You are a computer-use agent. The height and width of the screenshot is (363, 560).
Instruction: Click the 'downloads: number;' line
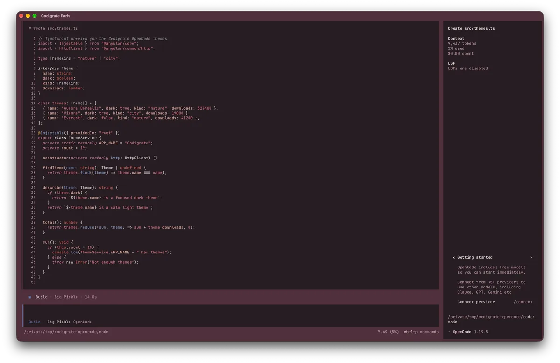[x=64, y=88]
